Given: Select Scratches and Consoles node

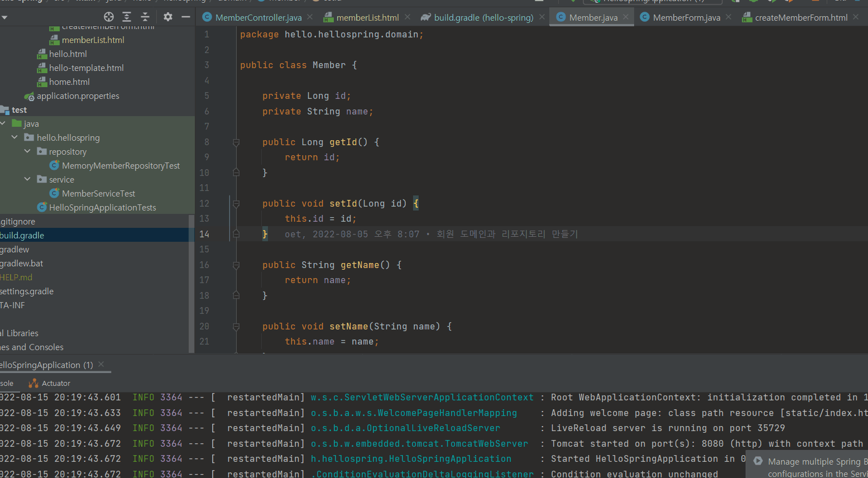Looking at the screenshot, I should point(32,347).
